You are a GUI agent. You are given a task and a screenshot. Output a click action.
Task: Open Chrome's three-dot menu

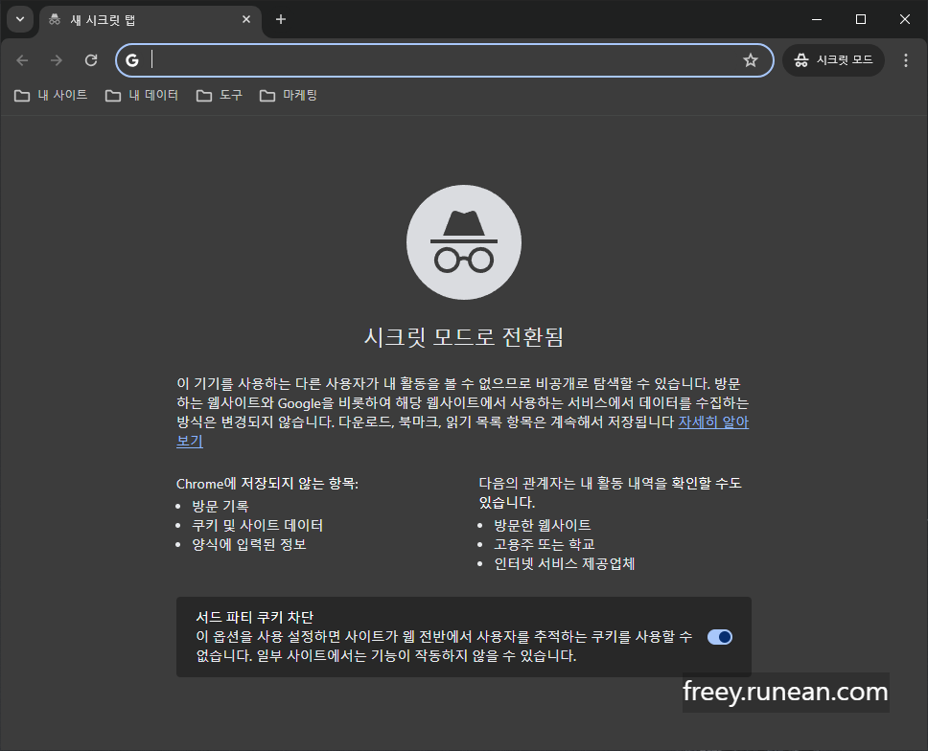tap(905, 59)
